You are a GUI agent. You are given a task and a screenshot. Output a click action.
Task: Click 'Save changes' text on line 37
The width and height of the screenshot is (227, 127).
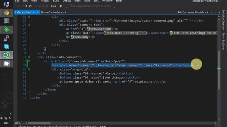pos(113,78)
